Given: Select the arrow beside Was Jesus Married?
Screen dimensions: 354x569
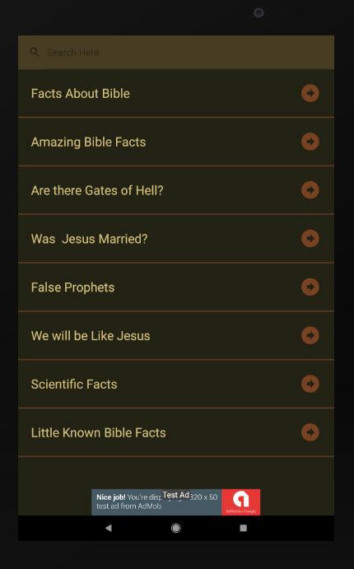Looking at the screenshot, I should point(310,239).
